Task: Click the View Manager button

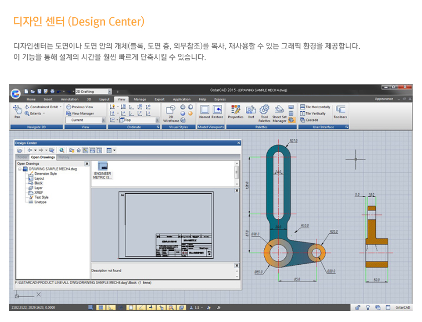Action: pos(79,113)
